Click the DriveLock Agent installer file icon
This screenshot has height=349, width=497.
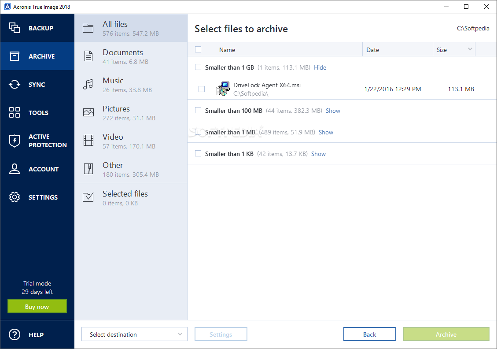click(223, 89)
